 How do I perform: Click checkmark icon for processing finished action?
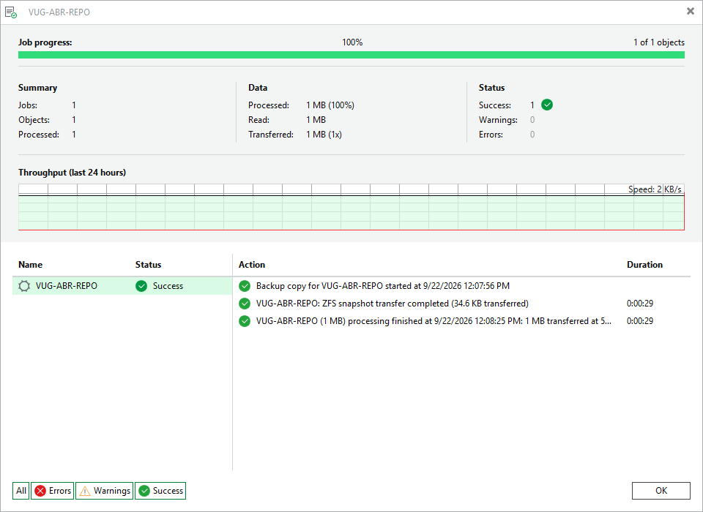(x=245, y=320)
